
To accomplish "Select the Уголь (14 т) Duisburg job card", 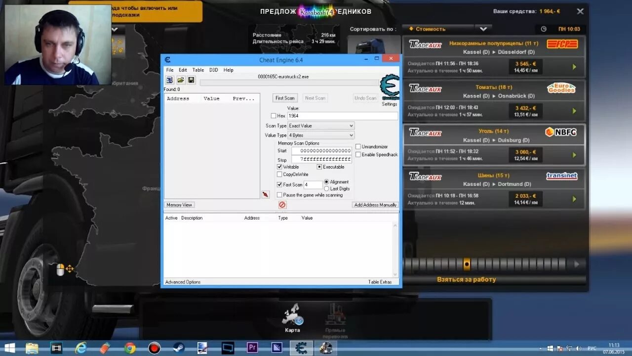I will click(x=494, y=144).
